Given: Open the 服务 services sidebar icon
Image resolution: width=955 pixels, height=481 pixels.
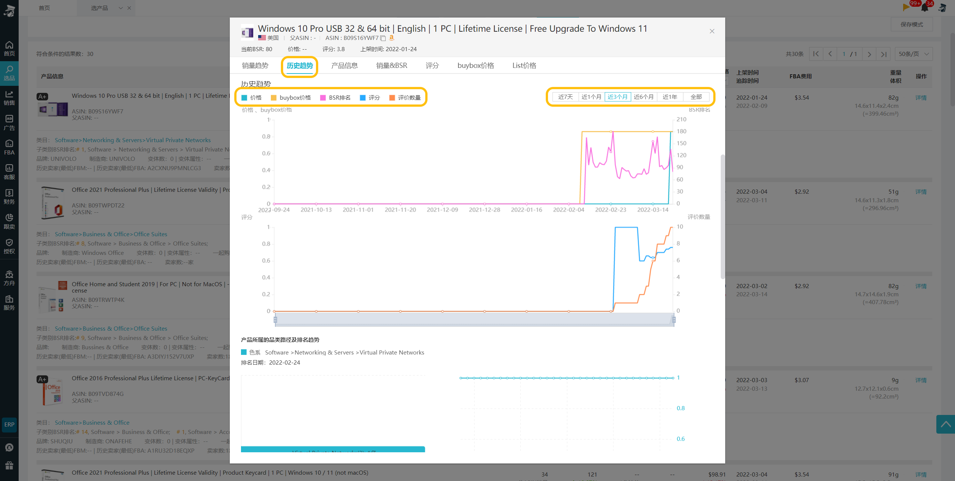Looking at the screenshot, I should pos(9,303).
